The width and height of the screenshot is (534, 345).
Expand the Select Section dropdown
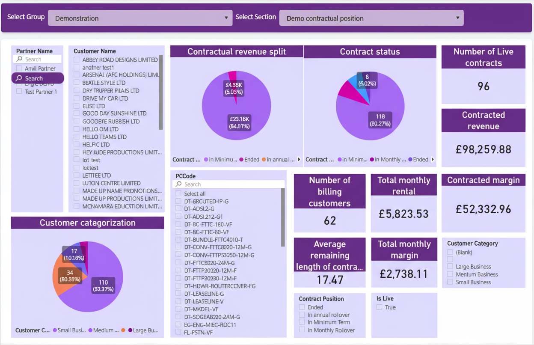(371, 18)
